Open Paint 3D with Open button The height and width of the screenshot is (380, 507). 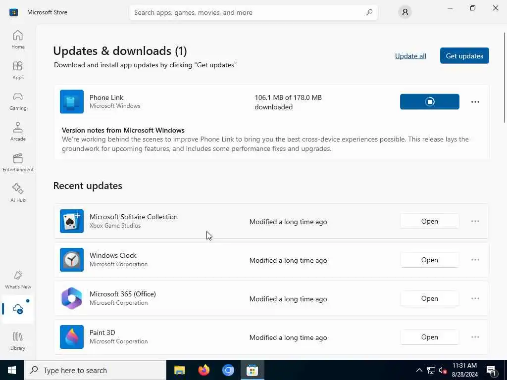coord(429,337)
